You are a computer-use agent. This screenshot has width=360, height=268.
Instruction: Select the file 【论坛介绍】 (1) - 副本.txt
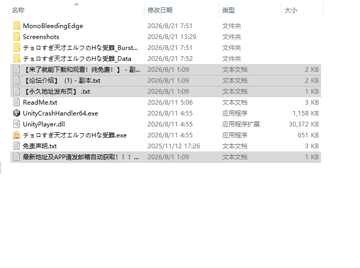click(62, 81)
